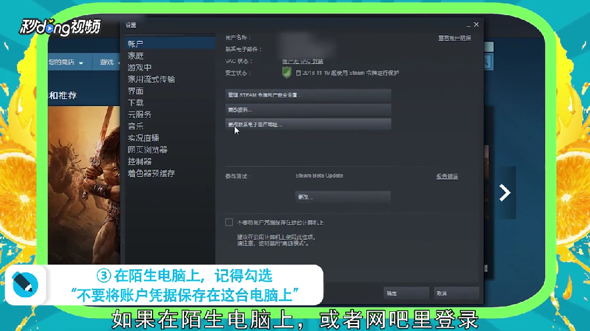
Task: Select the 帐户 settings category
Action: [170, 44]
